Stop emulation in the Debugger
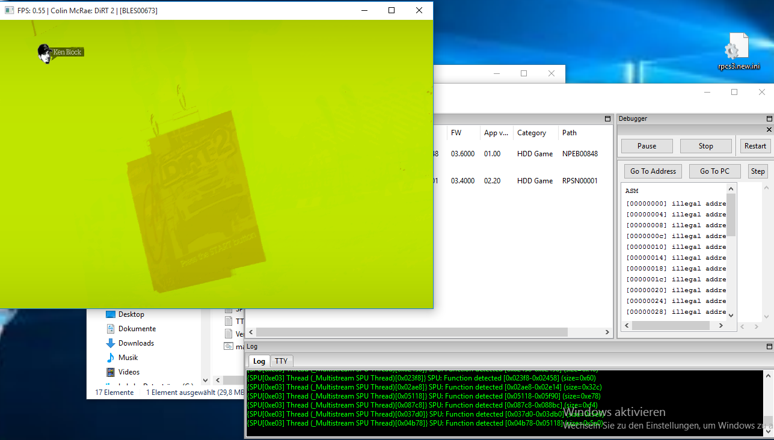The width and height of the screenshot is (774, 440). (706, 146)
